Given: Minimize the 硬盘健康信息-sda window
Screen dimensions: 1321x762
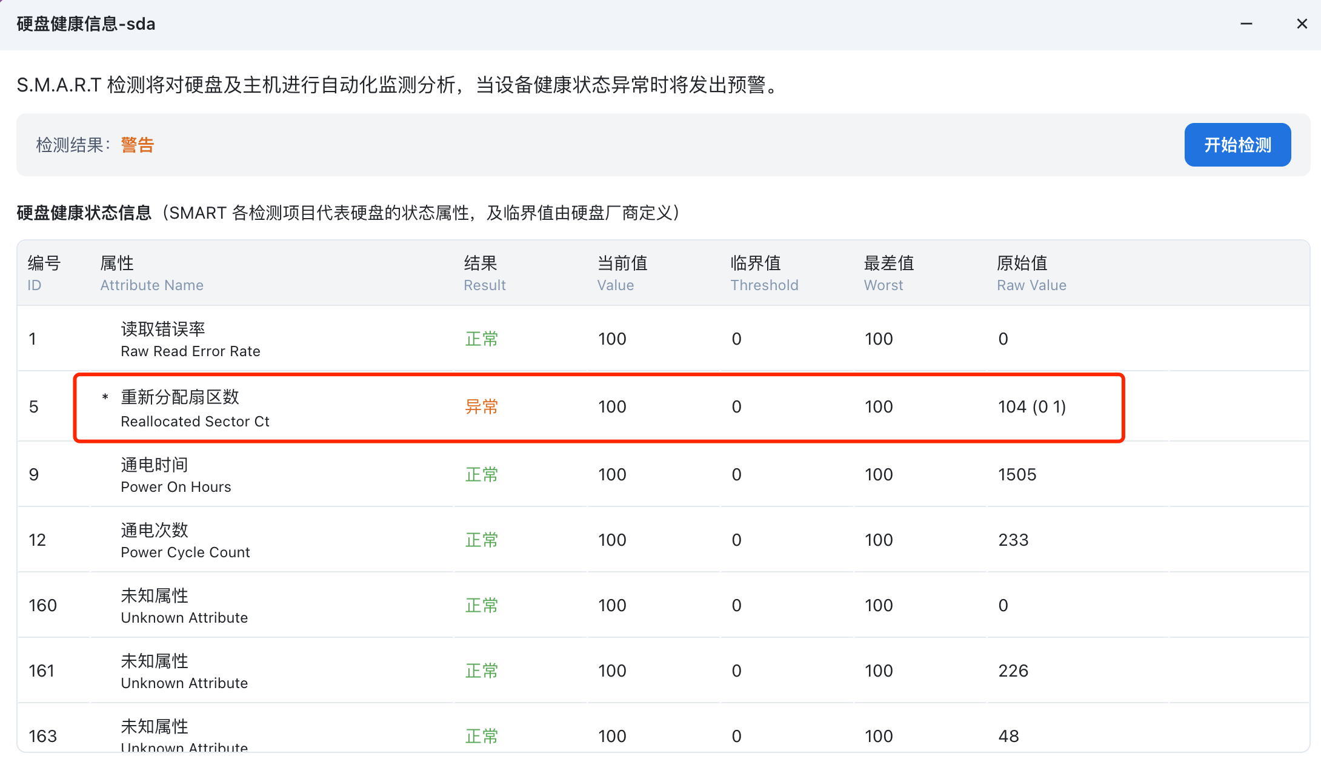Looking at the screenshot, I should (1246, 24).
